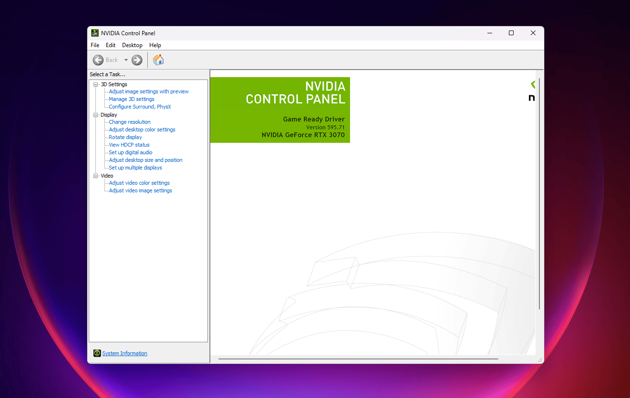Click the Back button label
The height and width of the screenshot is (398, 630).
[112, 60]
